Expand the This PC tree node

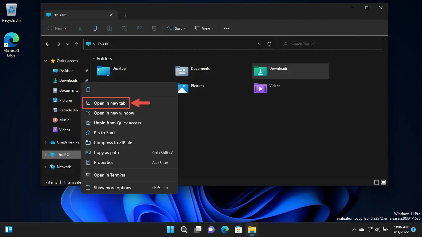[x=46, y=155]
